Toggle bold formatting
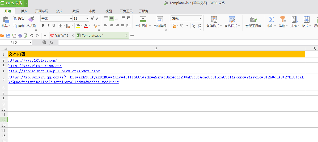The height and width of the screenshot is (142, 318). click(43, 26)
